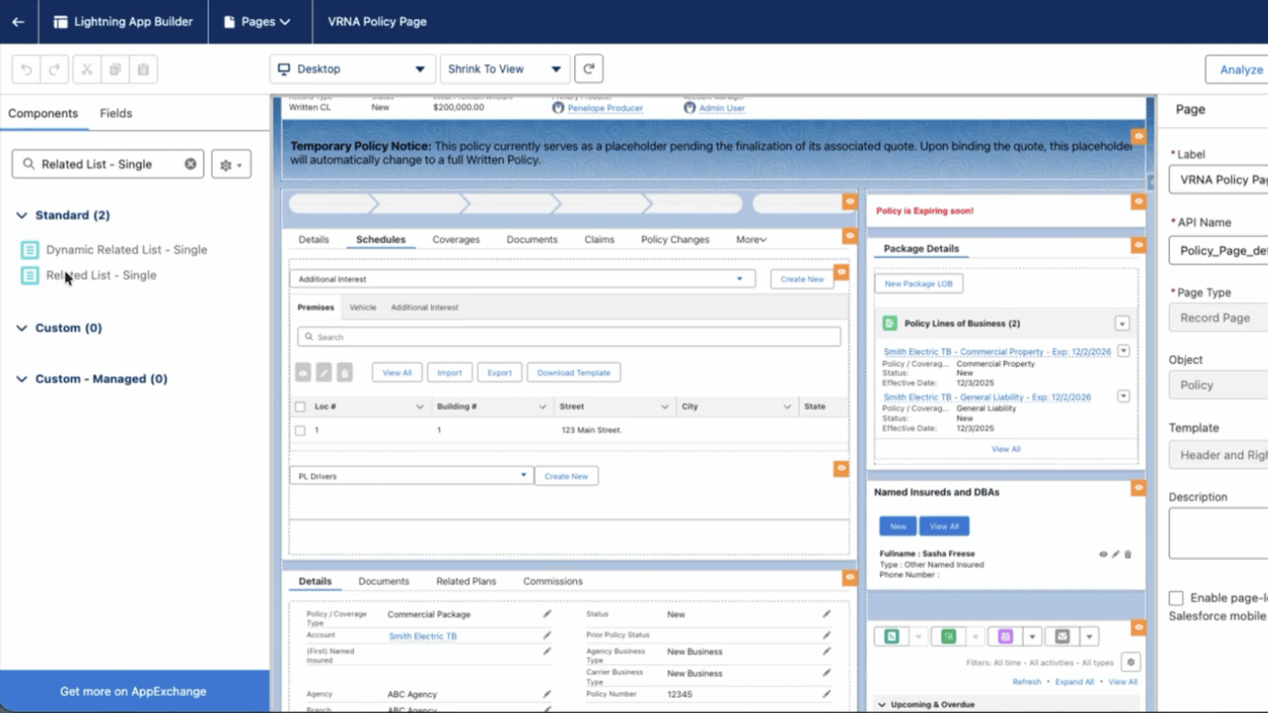Image resolution: width=1268 pixels, height=713 pixels.
Task: Delete the Sasha Freese named insured
Action: tap(1128, 555)
